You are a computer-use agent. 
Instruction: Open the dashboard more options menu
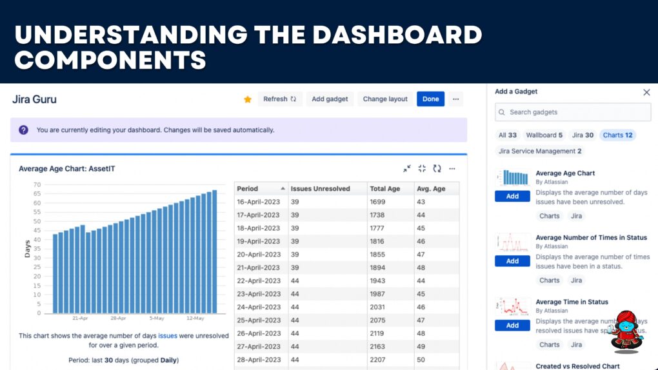click(455, 99)
